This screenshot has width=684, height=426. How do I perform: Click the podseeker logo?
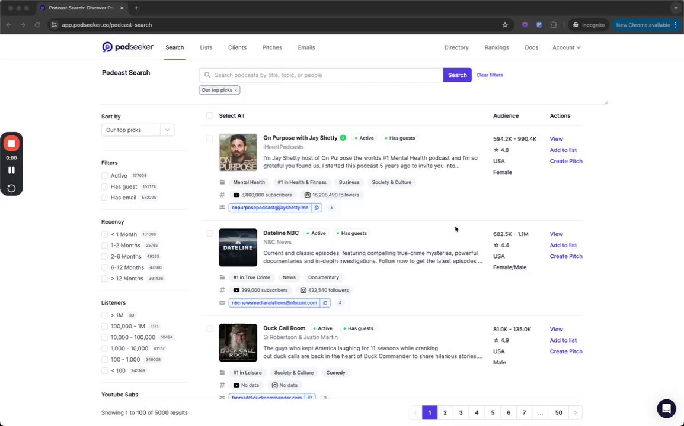[x=127, y=47]
